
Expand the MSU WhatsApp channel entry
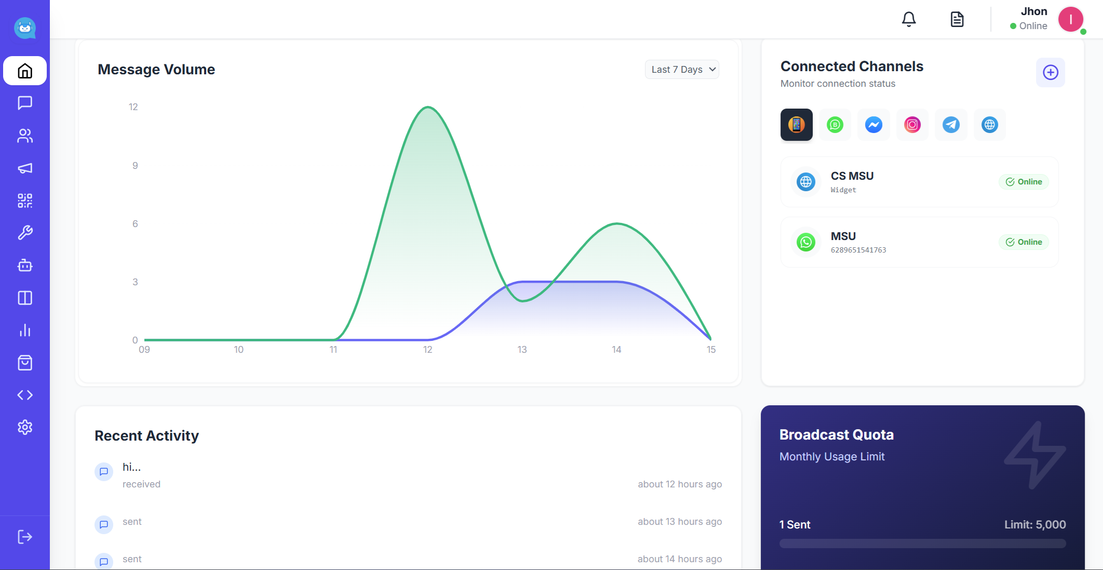919,242
